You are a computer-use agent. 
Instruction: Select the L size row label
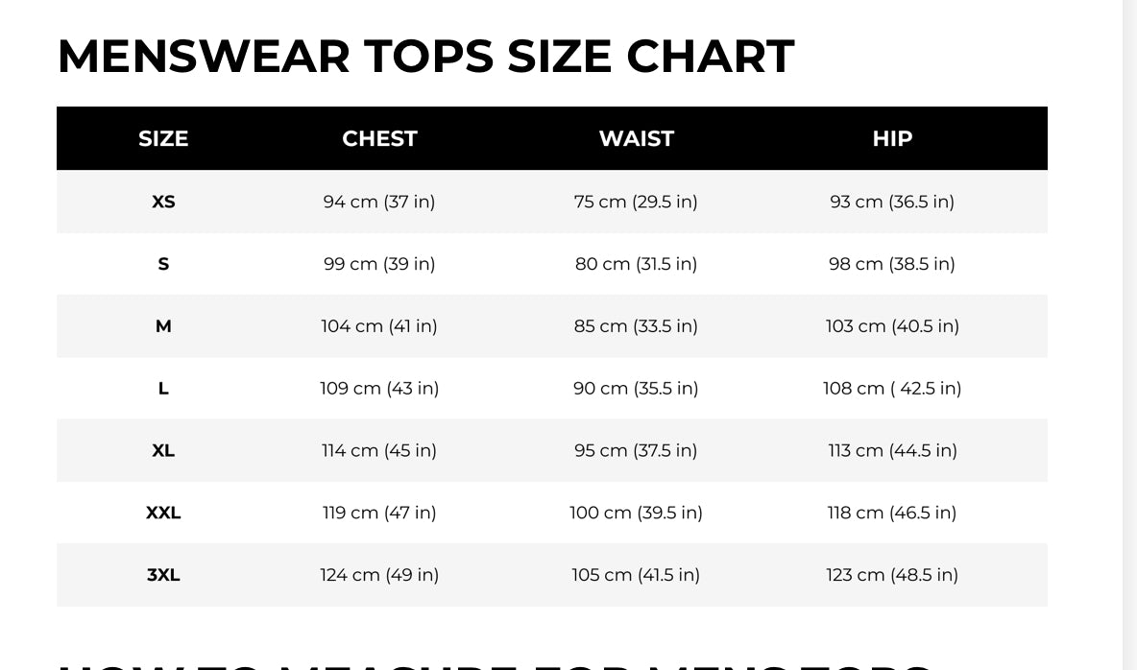pos(163,389)
